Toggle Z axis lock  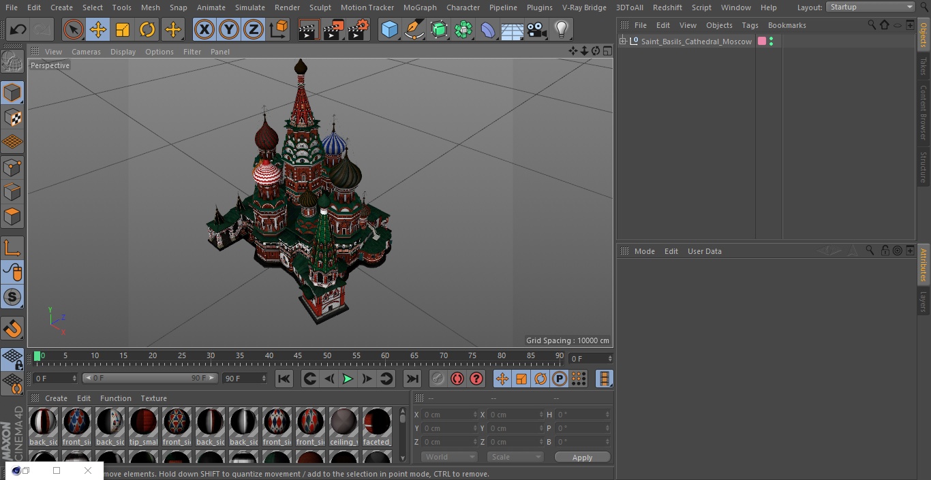point(253,29)
